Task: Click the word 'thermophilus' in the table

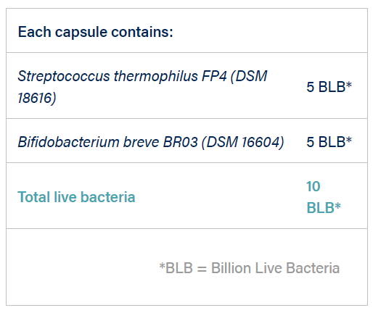Action: 156,76
